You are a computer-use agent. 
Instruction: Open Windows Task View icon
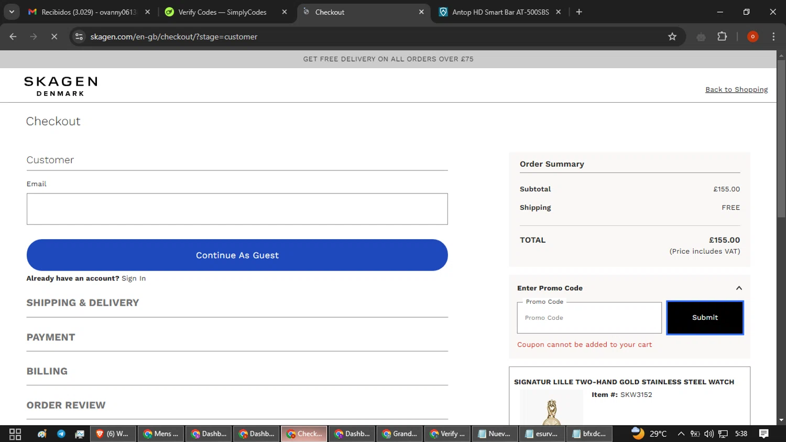pos(15,434)
